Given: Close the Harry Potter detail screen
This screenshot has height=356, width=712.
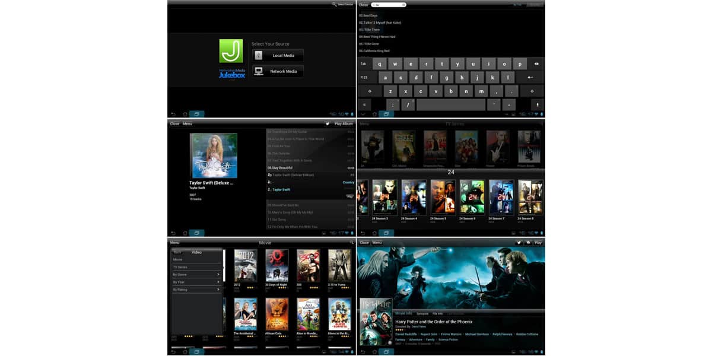Looking at the screenshot, I should (364, 243).
